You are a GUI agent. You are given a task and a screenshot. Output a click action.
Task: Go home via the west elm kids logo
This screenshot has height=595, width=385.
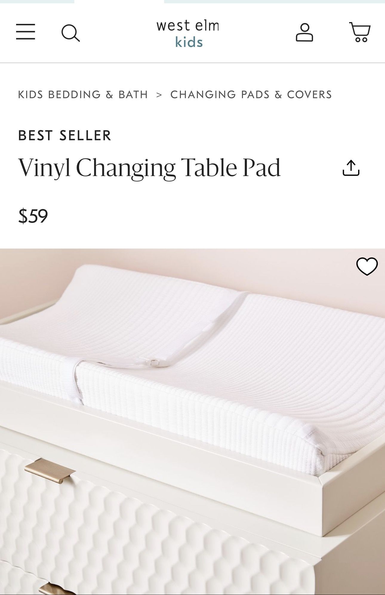pyautogui.click(x=188, y=33)
